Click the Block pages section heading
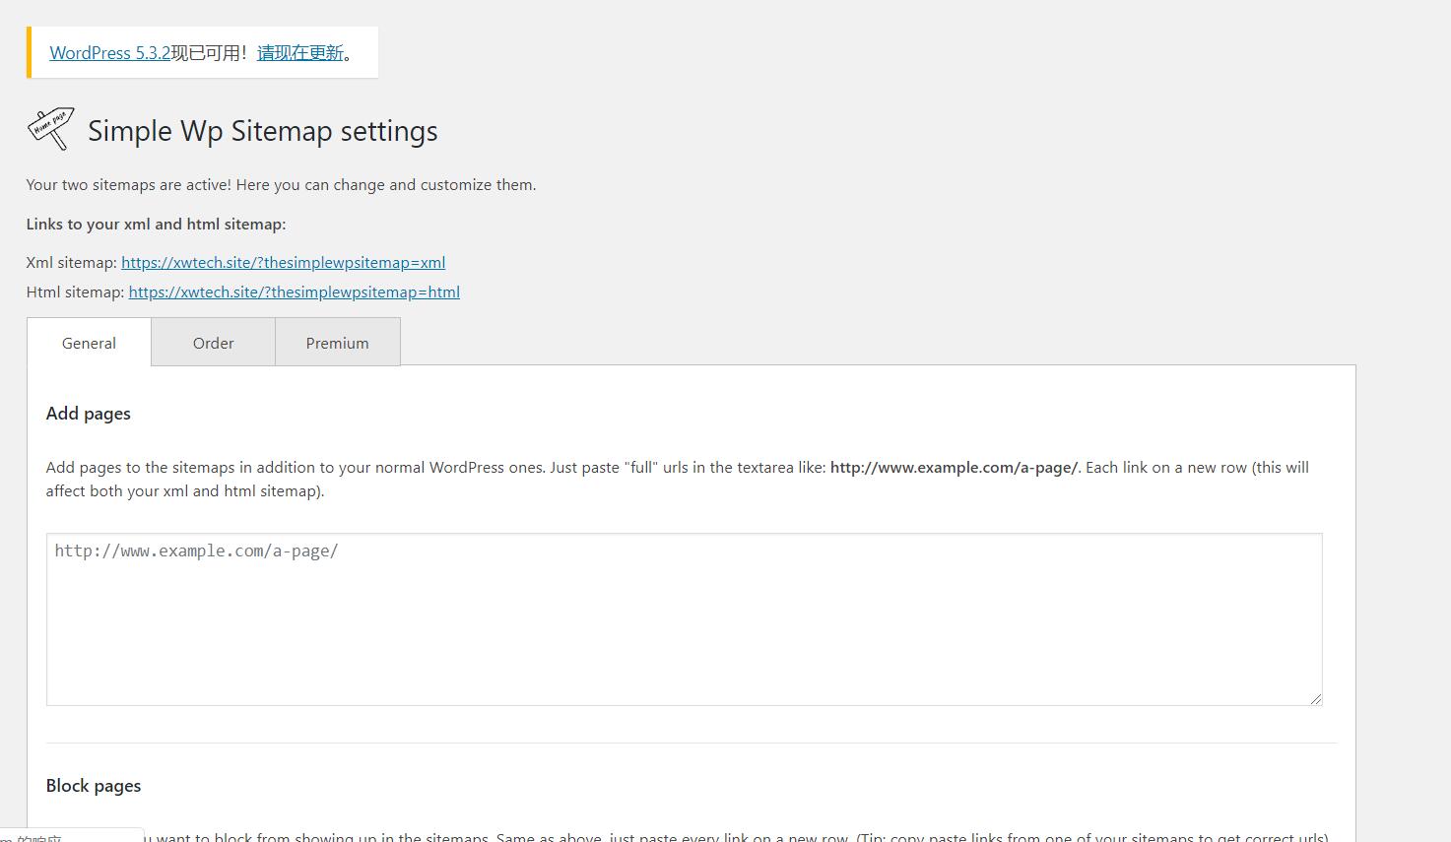 94,786
